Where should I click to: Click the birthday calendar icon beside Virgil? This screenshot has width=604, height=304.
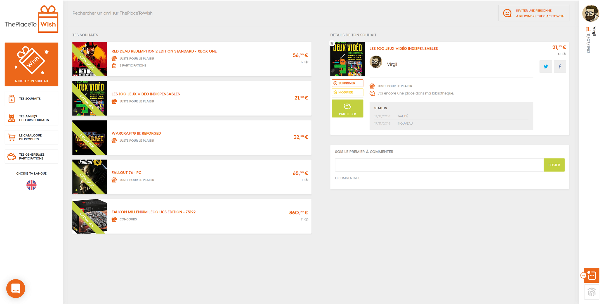588,29
